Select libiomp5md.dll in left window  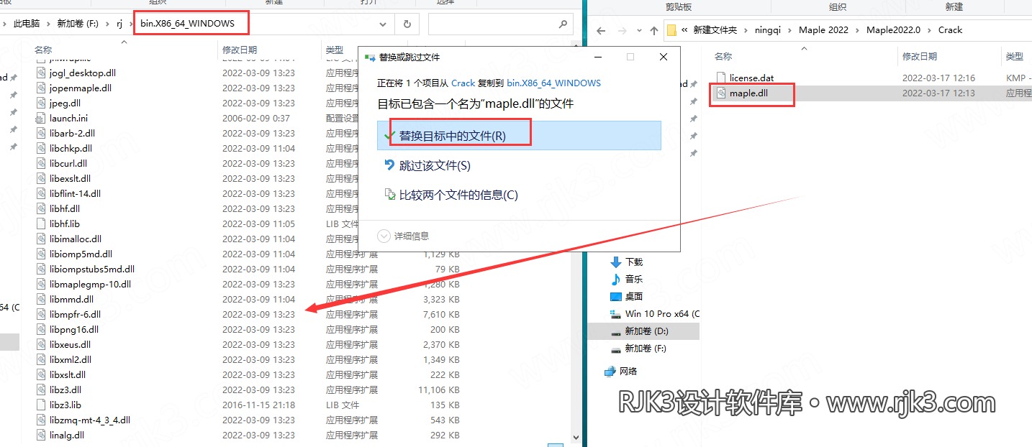[81, 254]
